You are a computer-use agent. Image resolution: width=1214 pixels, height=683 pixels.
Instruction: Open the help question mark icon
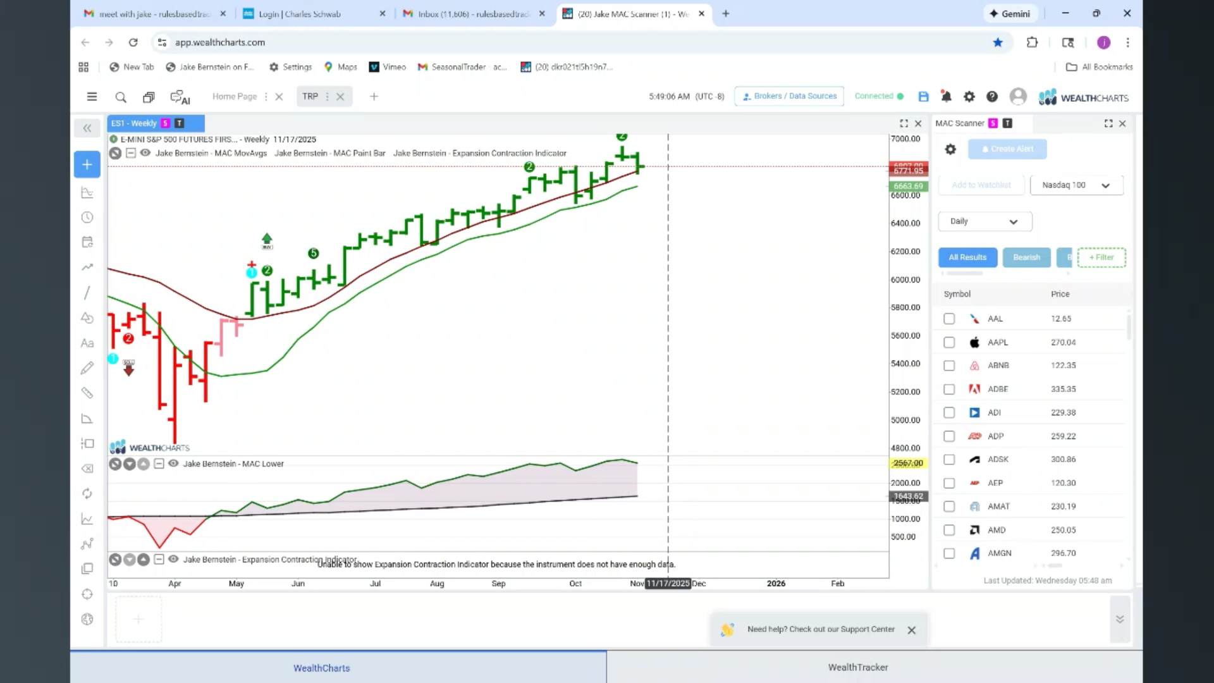pyautogui.click(x=992, y=97)
